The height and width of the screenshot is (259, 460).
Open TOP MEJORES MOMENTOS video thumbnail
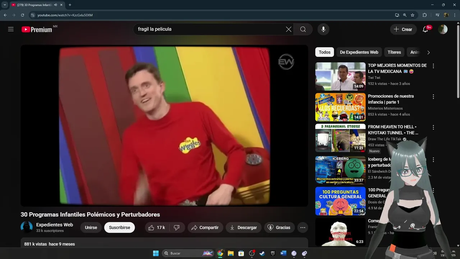click(x=340, y=76)
